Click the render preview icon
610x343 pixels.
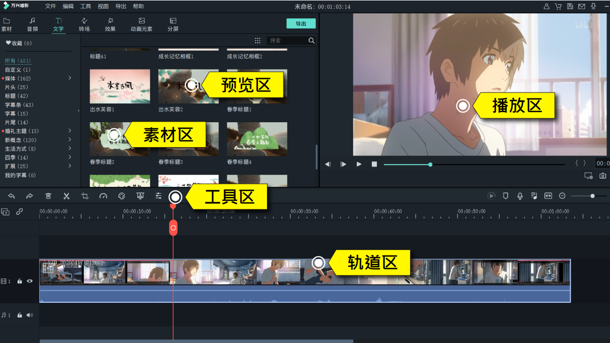click(x=491, y=196)
